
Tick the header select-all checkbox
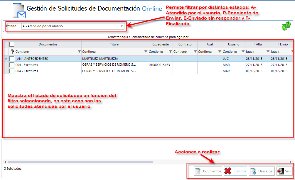12,44
